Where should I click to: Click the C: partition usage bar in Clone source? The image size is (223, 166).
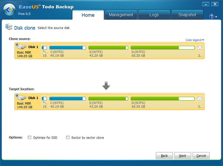click(x=68, y=48)
